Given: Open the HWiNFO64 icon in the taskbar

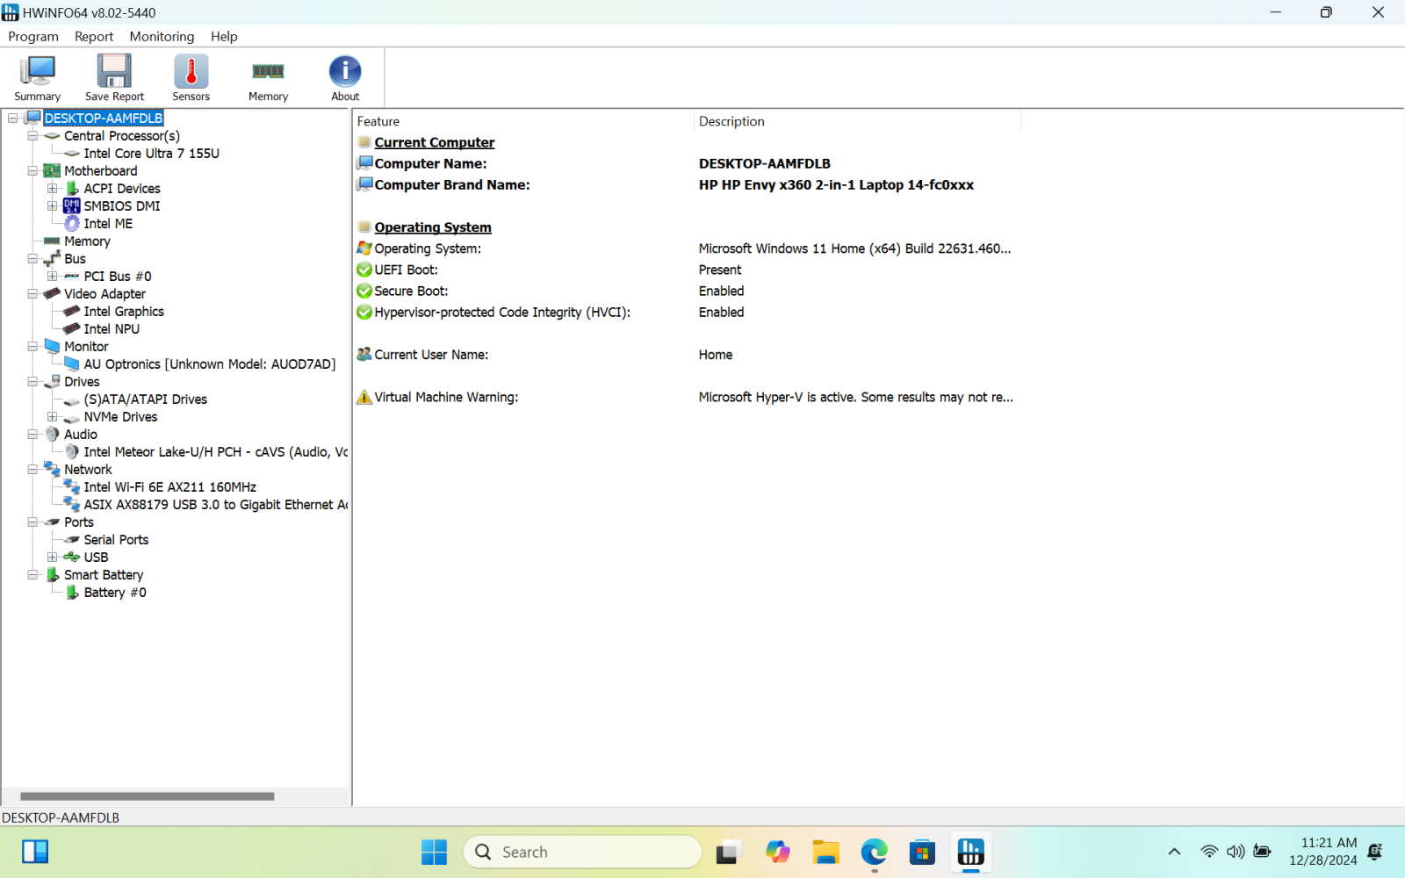Looking at the screenshot, I should pos(969,851).
